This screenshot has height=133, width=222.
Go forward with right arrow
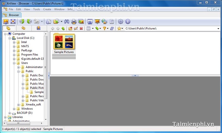coord(58,28)
